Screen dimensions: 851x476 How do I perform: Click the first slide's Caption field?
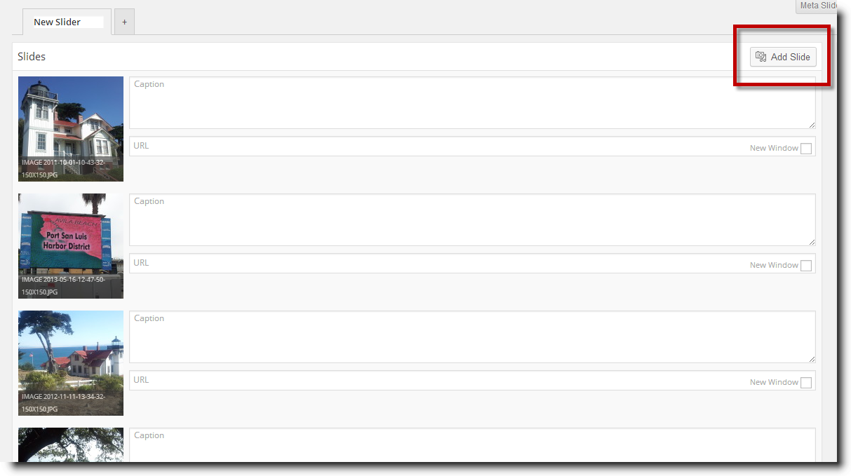[x=472, y=102]
